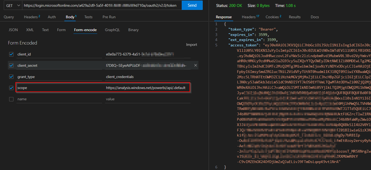Remove the client_secret row with X
The image size is (371, 170).
195,65
